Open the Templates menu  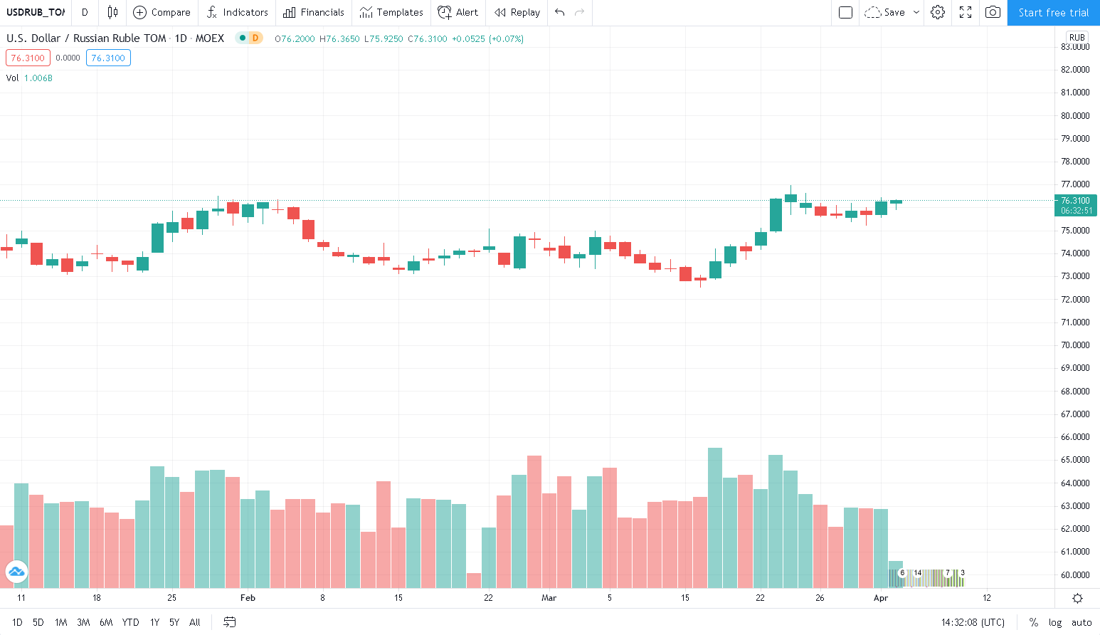391,12
